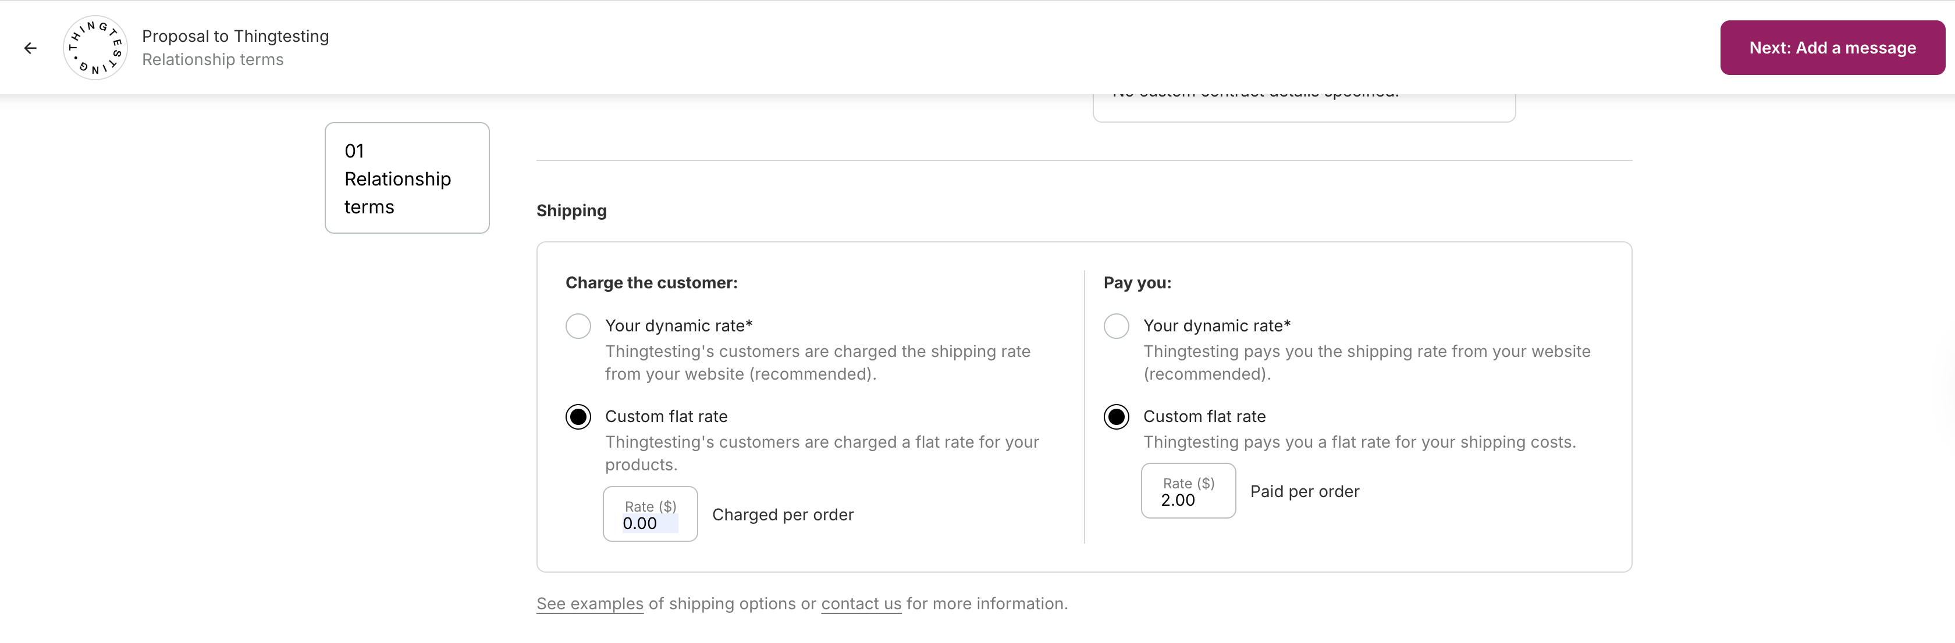Select the 01 Relationship terms step
This screenshot has height=643, width=1955.
pyautogui.click(x=407, y=178)
